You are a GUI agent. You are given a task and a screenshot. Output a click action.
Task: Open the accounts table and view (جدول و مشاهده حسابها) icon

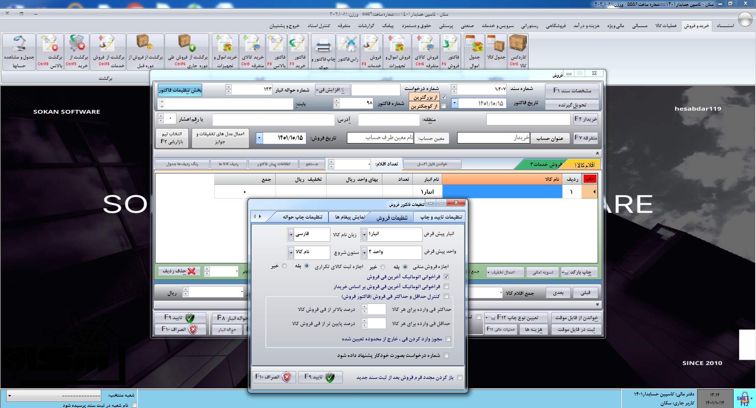tap(19, 51)
